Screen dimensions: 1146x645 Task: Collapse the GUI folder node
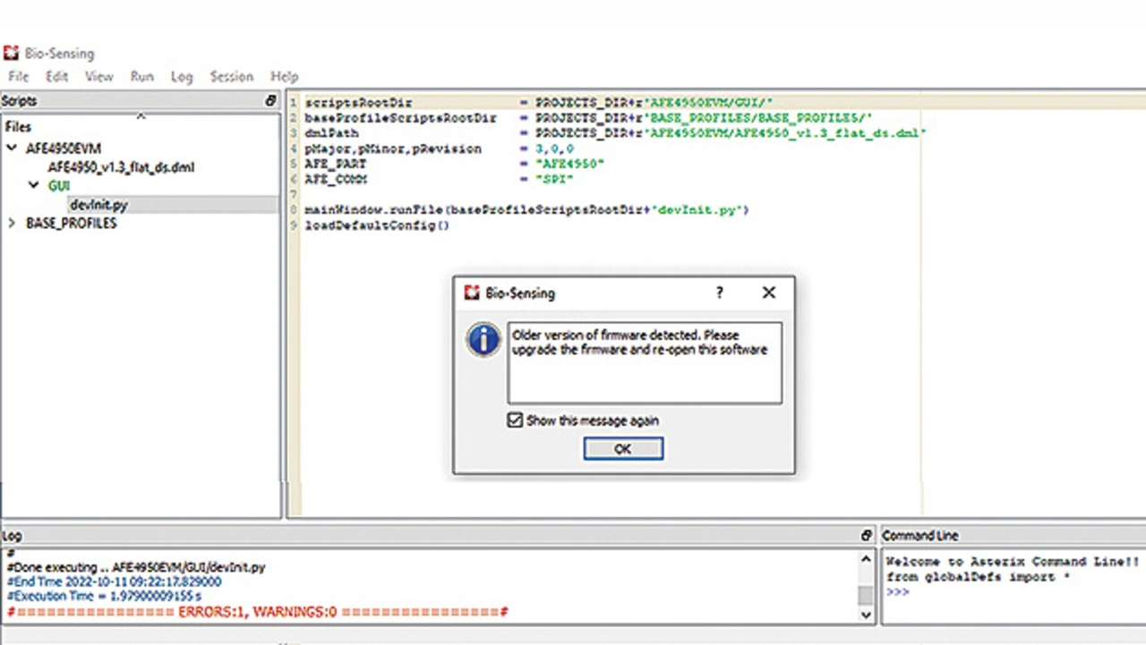click(33, 186)
